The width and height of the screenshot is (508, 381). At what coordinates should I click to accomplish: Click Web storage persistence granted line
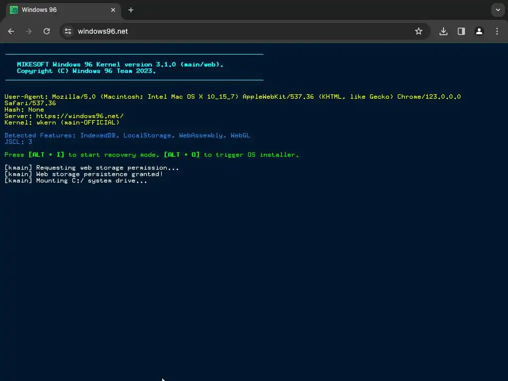pos(84,174)
